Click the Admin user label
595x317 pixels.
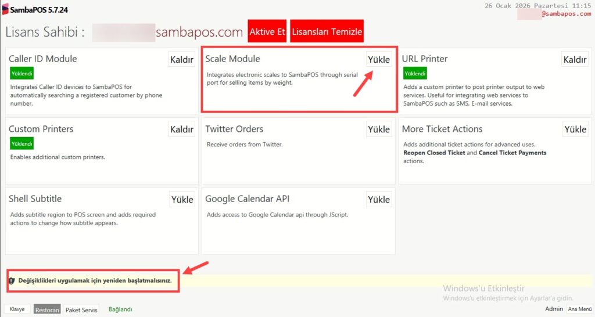554,309
